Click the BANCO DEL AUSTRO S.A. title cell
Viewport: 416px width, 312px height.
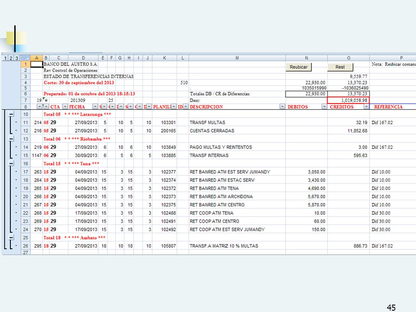[71, 64]
